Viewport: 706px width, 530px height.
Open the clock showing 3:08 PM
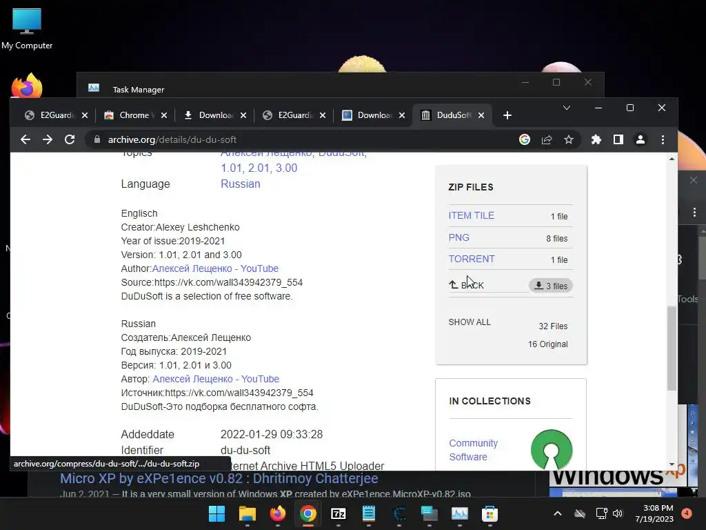(654, 513)
